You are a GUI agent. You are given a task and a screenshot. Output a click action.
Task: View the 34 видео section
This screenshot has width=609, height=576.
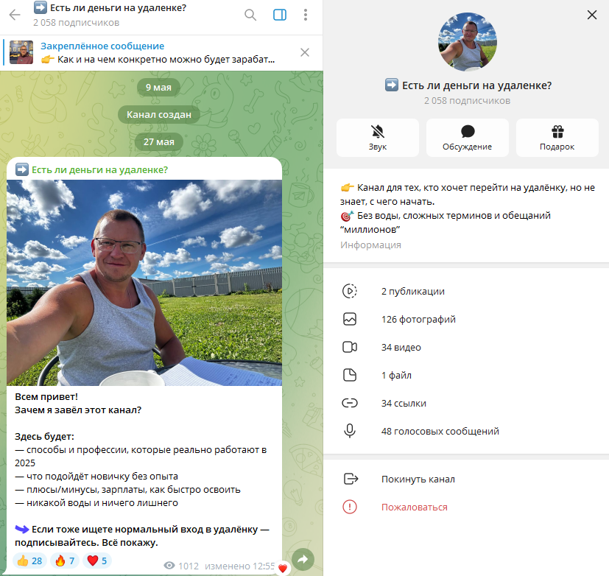401,347
